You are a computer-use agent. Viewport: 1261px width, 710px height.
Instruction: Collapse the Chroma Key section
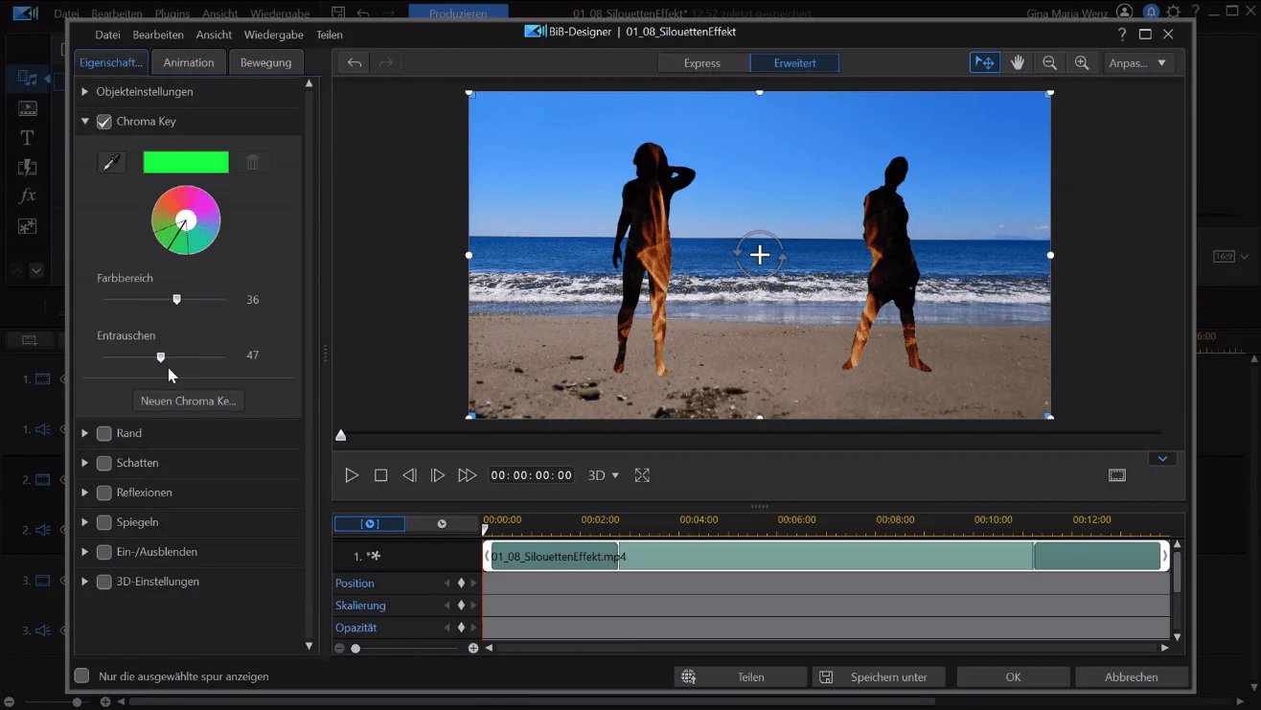point(85,122)
